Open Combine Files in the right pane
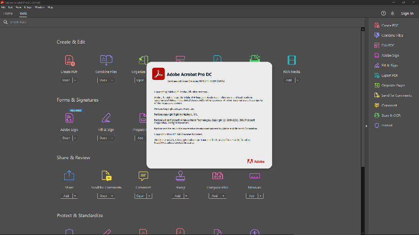 coord(389,35)
